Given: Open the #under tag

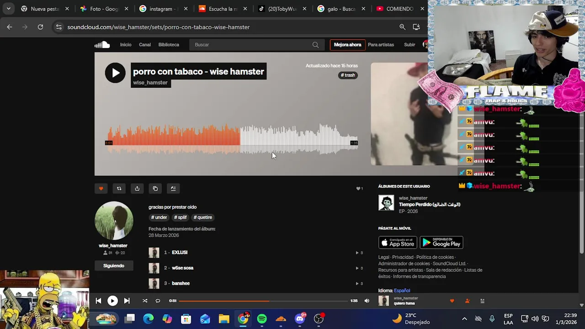Looking at the screenshot, I should coord(159,218).
